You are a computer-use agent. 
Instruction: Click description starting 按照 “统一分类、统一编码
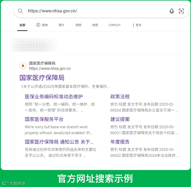[x=60, y=107]
